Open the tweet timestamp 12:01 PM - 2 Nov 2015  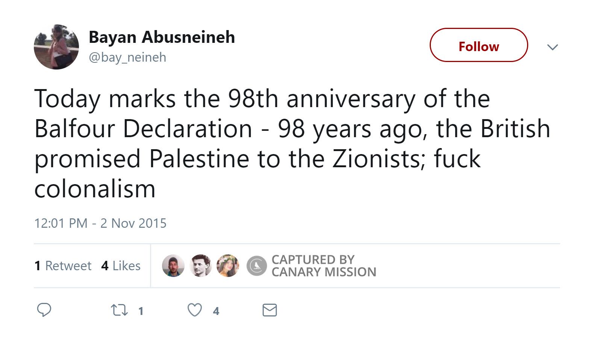pos(101,223)
